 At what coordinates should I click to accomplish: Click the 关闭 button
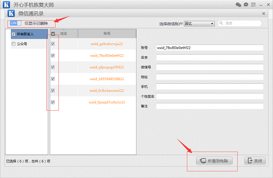coord(255,161)
